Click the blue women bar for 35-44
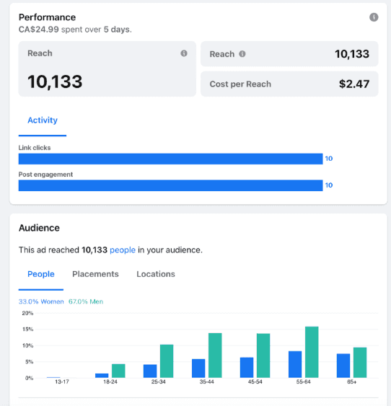This screenshot has width=391, height=406. 198,369
